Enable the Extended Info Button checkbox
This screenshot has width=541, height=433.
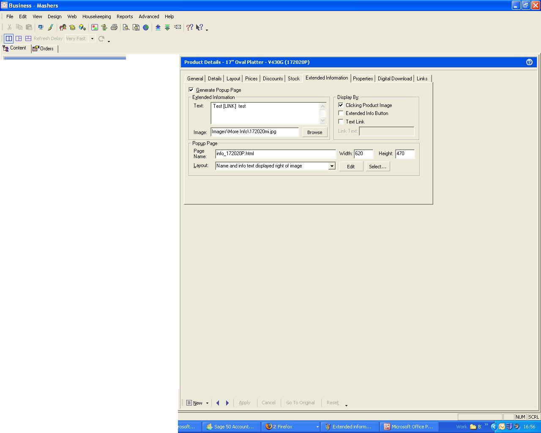pos(341,113)
